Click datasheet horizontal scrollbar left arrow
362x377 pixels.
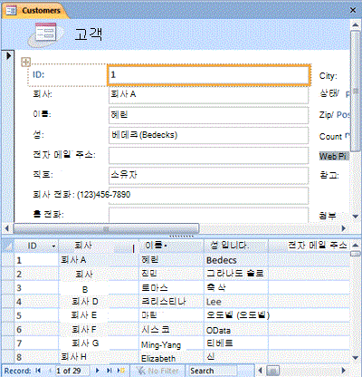[260, 371]
